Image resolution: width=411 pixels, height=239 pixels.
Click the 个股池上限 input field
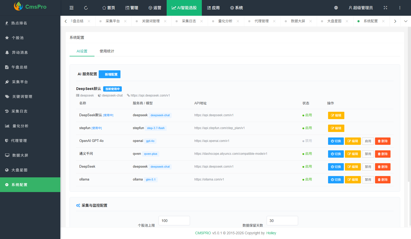pyautogui.click(x=174, y=221)
